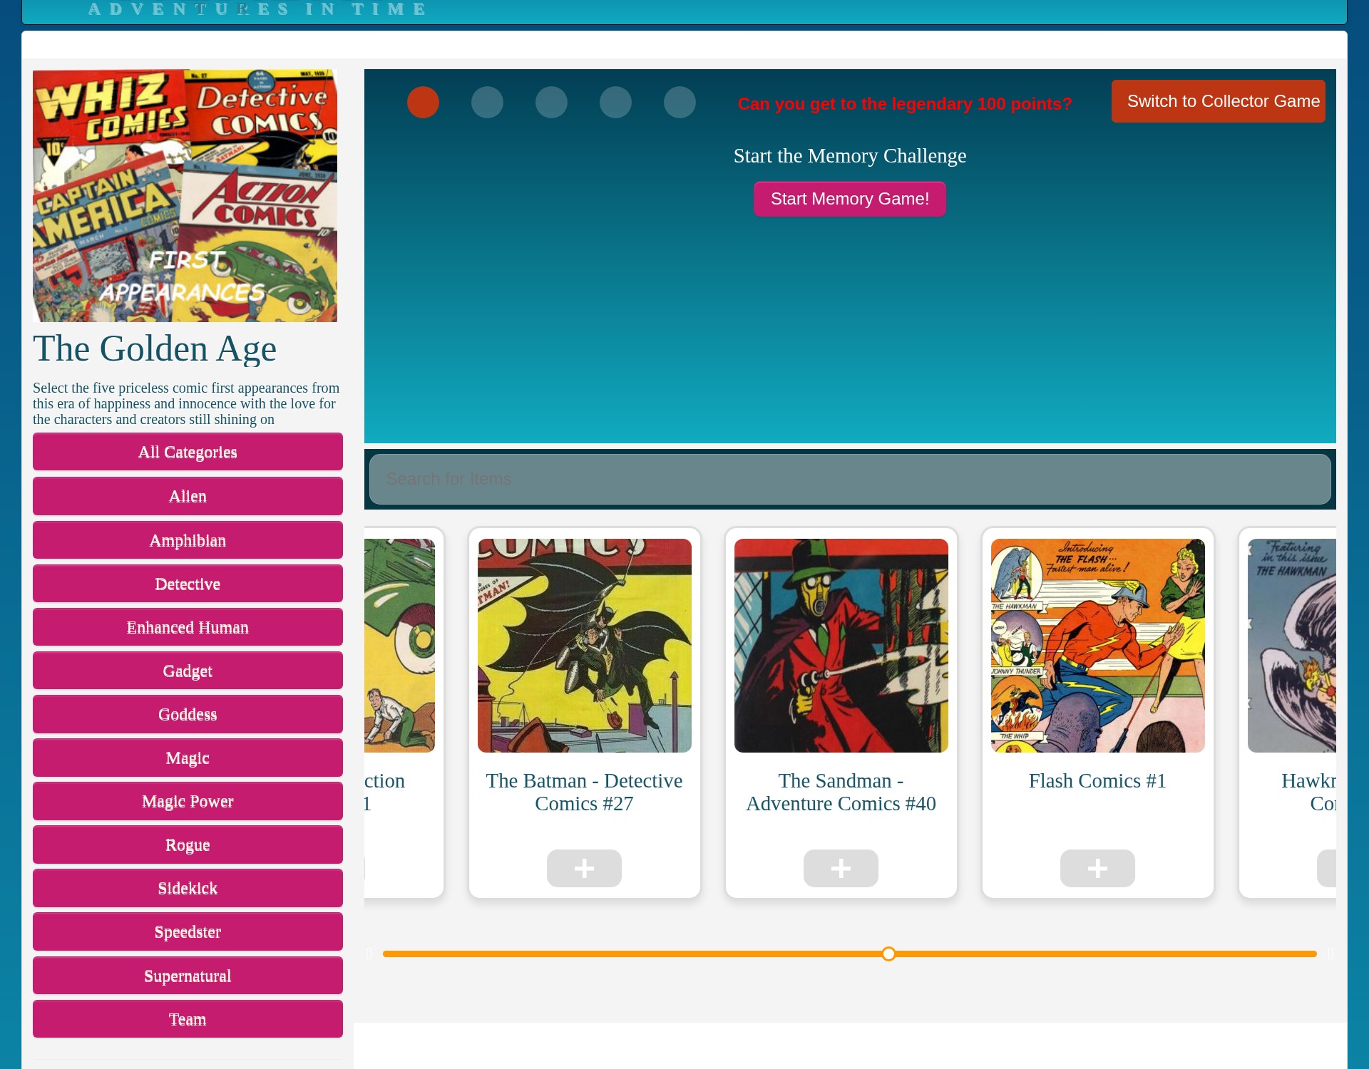
Task: Click The Golden Age heading
Action: coord(155,348)
